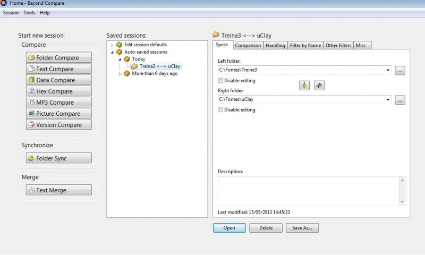The width and height of the screenshot is (425, 255).
Task: Browse for the right folder with ... button
Action: tap(400, 100)
